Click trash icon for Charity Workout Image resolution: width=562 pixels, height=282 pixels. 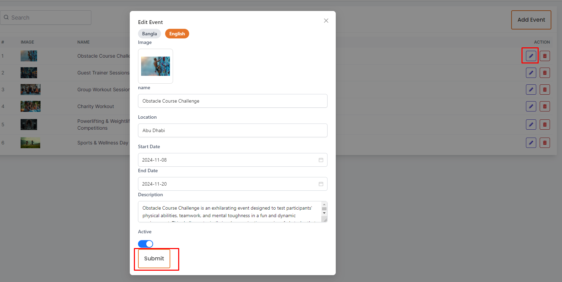click(x=544, y=106)
